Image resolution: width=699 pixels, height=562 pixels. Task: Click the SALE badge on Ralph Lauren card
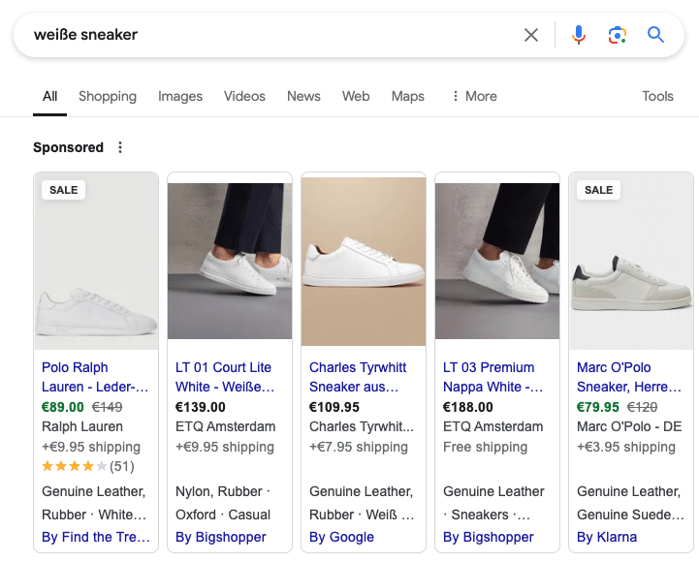click(x=63, y=190)
